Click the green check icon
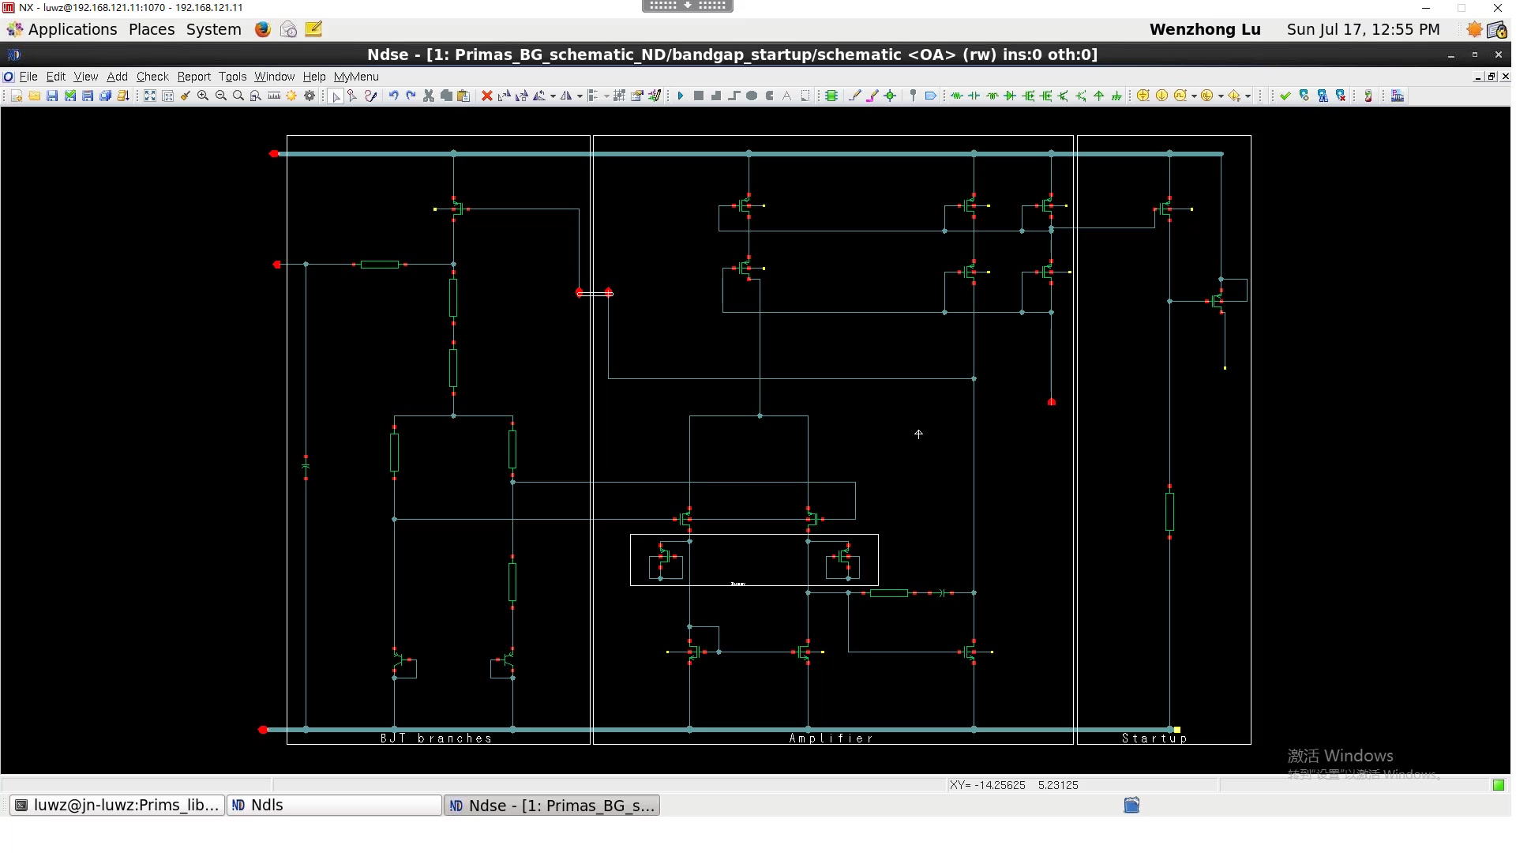The height and width of the screenshot is (853, 1516). click(1285, 96)
